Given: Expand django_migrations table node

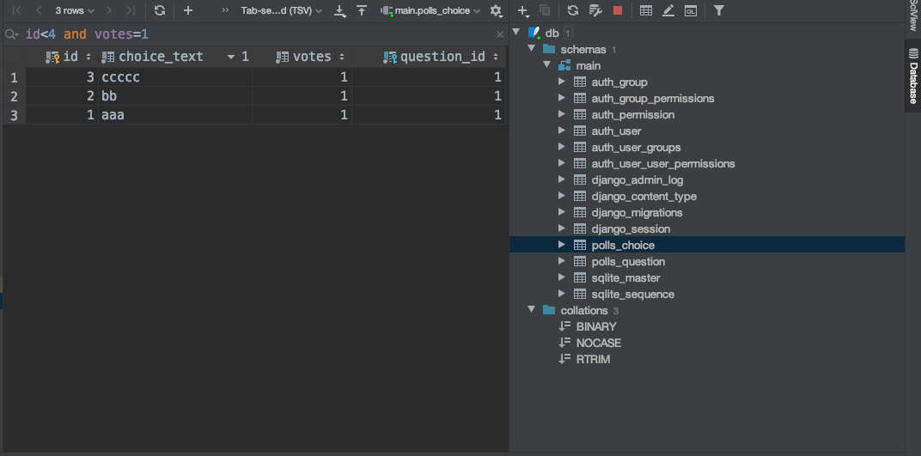Looking at the screenshot, I should click(562, 212).
